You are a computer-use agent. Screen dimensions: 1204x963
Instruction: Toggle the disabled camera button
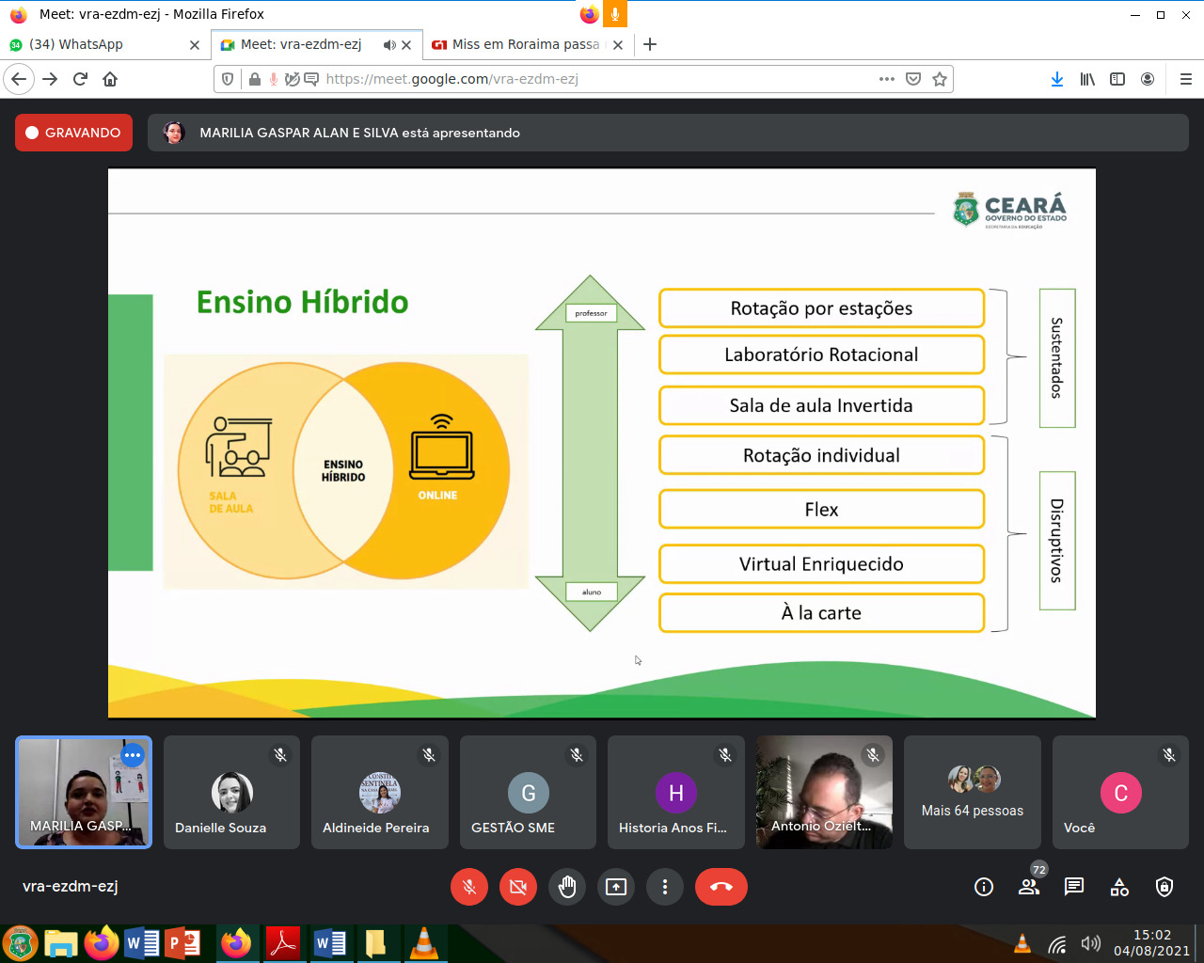(x=518, y=887)
